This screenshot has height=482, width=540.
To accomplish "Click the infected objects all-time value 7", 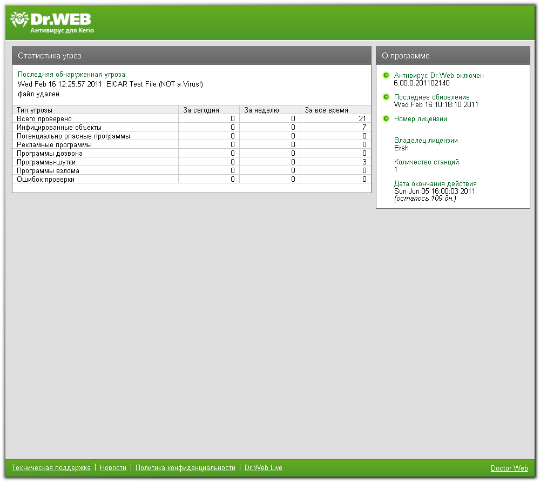I will pos(364,127).
